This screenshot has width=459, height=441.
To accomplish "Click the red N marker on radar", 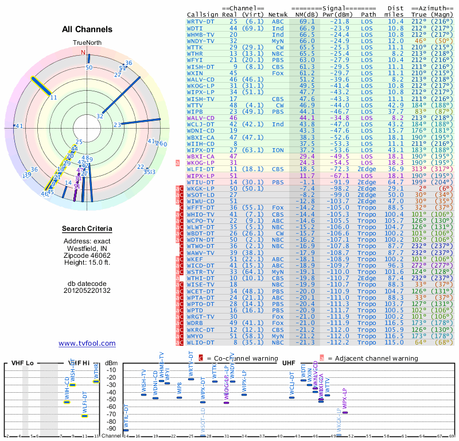I will coord(83,52).
